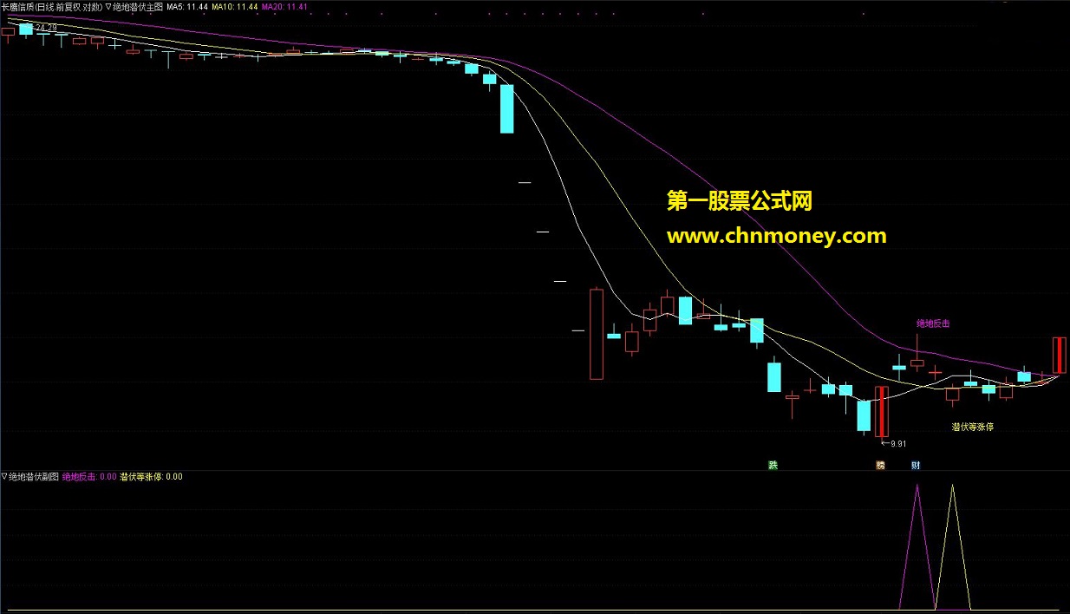Image resolution: width=1070 pixels, height=614 pixels.
Task: Click the sub-chart legend 潜伏等涨停: 0.00
Action: point(151,476)
